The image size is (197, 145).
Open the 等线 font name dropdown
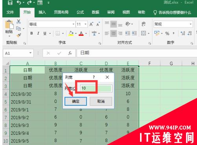point(74,24)
